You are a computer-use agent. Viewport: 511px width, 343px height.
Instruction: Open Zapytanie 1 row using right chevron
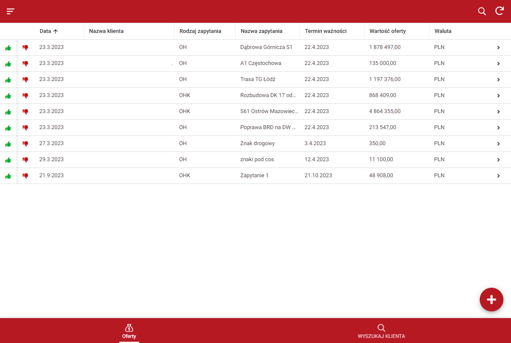498,176
